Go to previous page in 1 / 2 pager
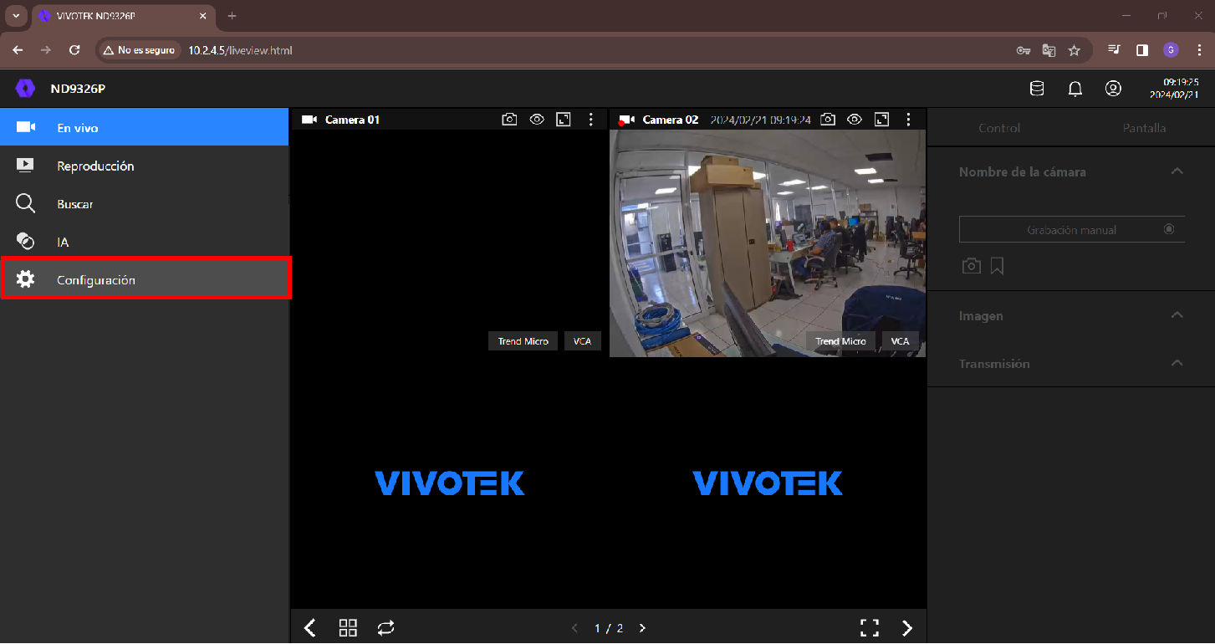This screenshot has height=644, width=1215. tap(574, 628)
